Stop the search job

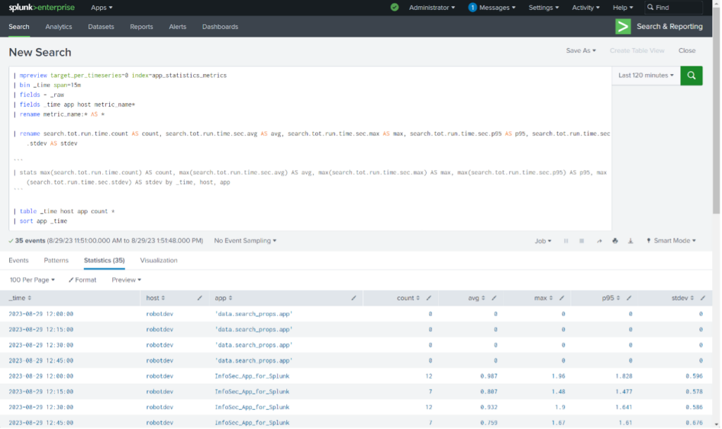(581, 241)
